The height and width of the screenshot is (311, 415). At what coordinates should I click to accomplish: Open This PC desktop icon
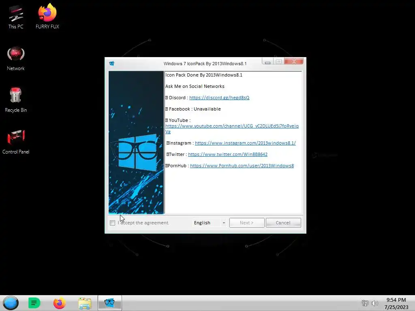[16, 16]
